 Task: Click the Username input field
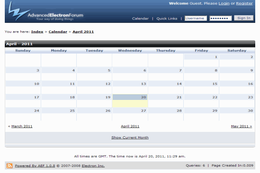196,18
